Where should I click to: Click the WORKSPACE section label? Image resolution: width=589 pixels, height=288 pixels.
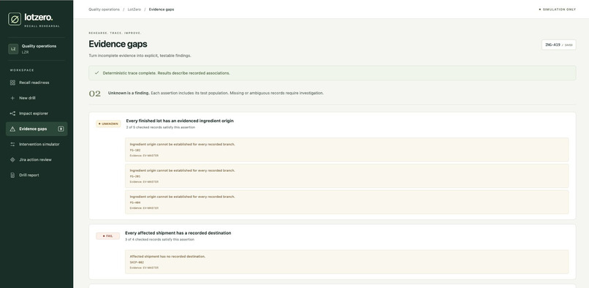[22, 70]
